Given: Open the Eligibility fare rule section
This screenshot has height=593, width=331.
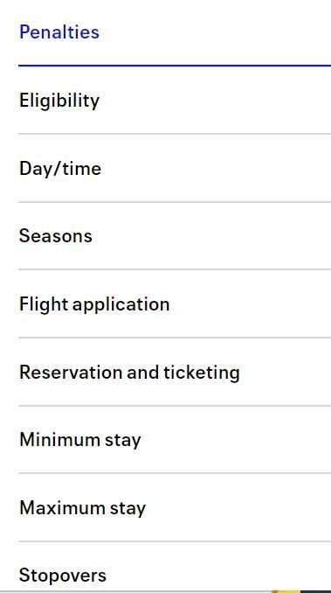Looking at the screenshot, I should pyautogui.click(x=175, y=101).
